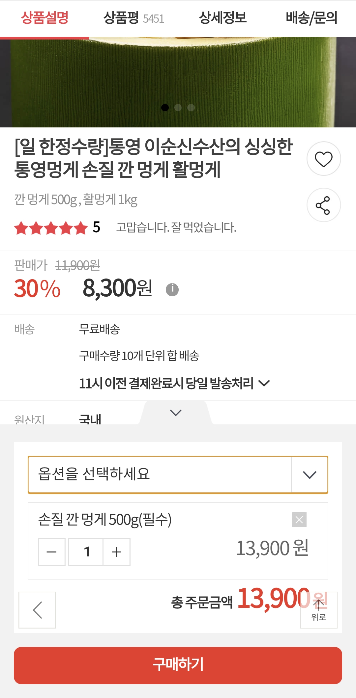356x698 pixels.
Task: Increase quantity with the plus button
Action: click(x=117, y=552)
